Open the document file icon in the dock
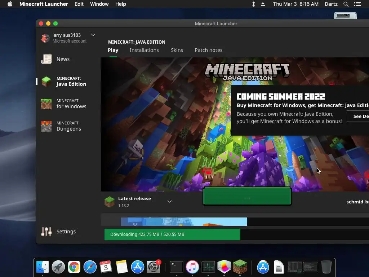Screen dimensions: 369x277 (x=279, y=267)
